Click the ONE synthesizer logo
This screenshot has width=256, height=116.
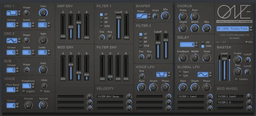(234, 11)
